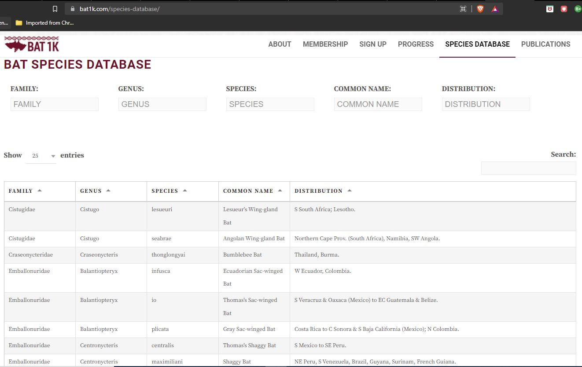Viewport: 582px width, 367px height.
Task: Click the QR code icon in address bar
Action: pos(463,9)
